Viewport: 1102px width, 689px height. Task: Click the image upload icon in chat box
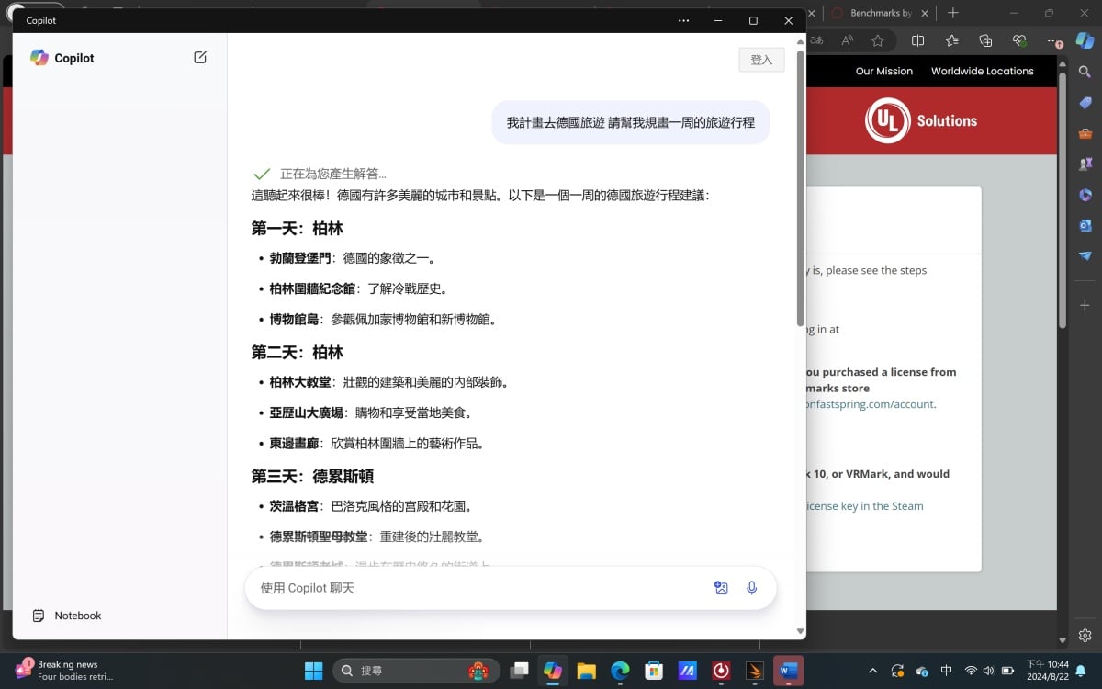click(722, 588)
